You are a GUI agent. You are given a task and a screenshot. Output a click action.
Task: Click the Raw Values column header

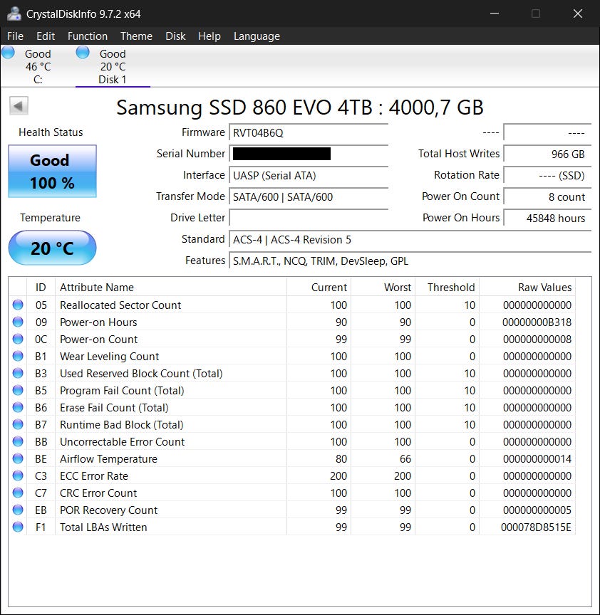point(544,288)
